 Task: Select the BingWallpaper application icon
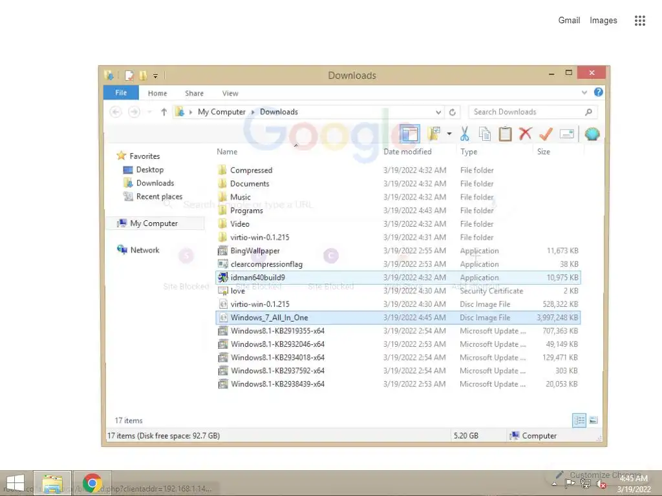(x=222, y=251)
